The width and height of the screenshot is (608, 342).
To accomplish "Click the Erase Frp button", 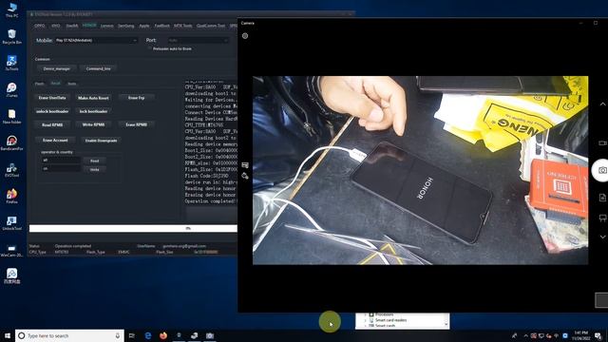I will [137, 98].
